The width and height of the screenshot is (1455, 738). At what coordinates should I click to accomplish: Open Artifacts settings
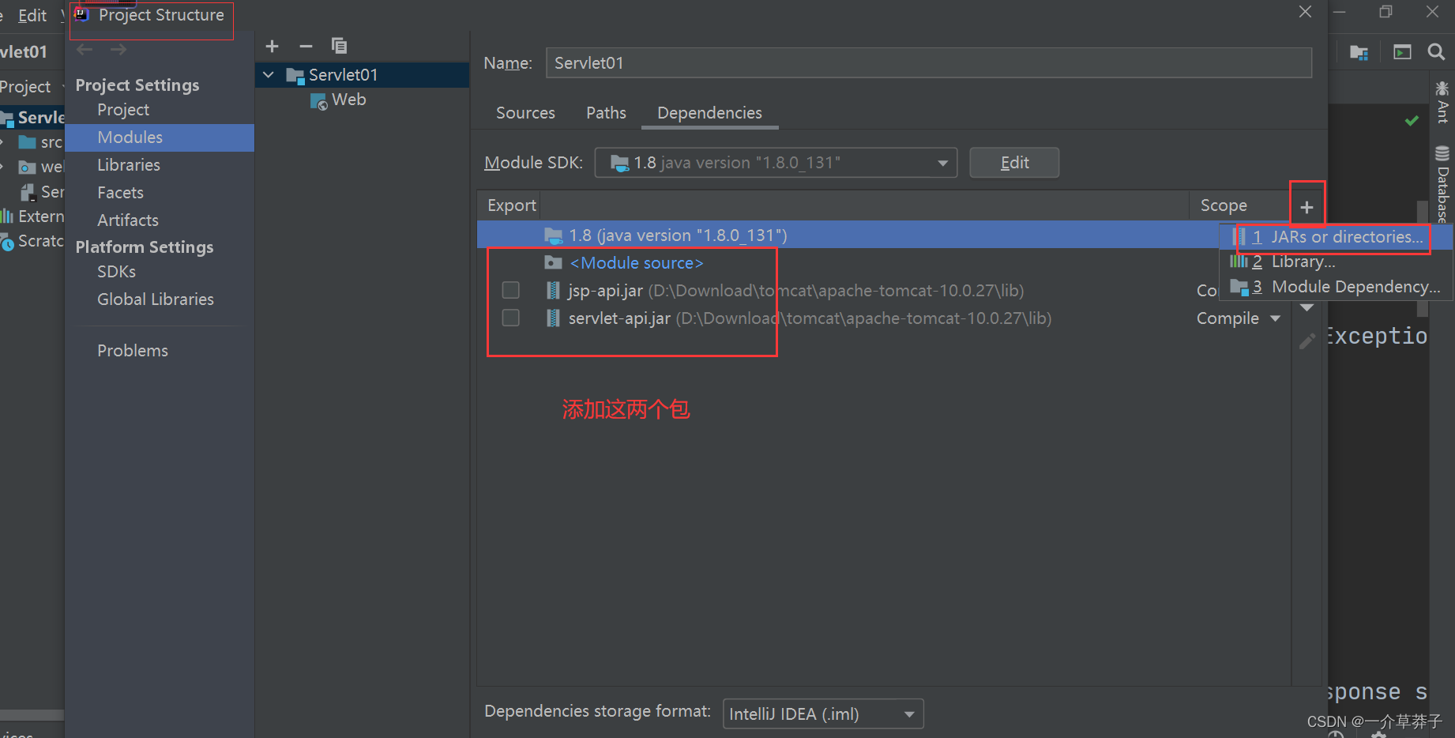click(128, 220)
